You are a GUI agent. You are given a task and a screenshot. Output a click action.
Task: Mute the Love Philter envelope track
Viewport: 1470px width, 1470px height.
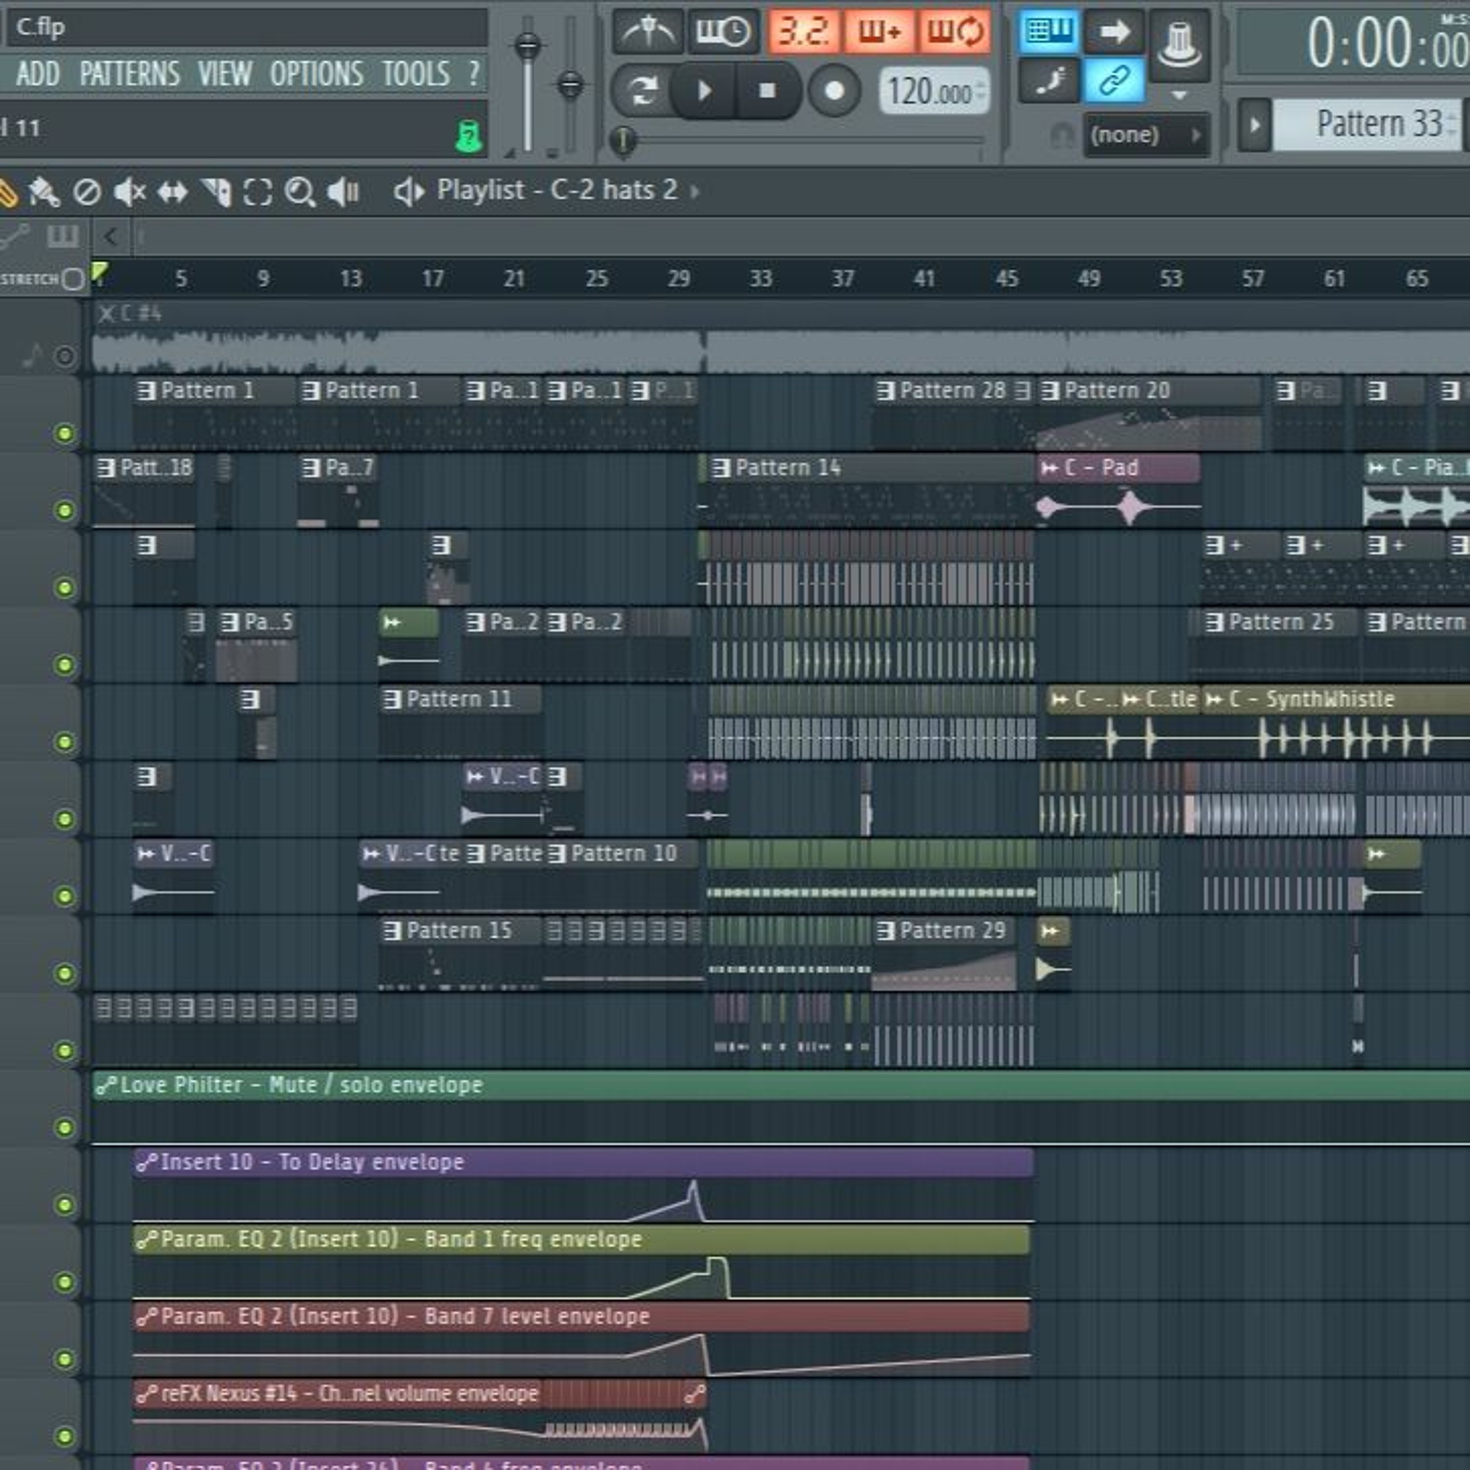66,1127
